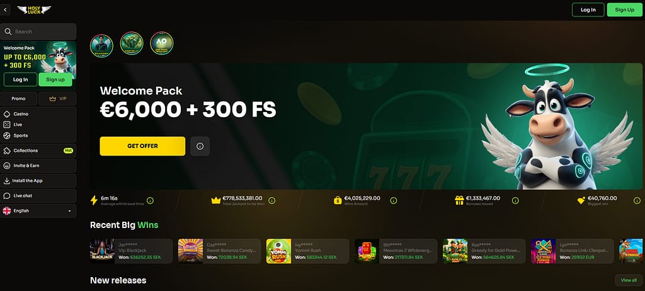Collapse sidebar with back arrow icon

pos(5,9)
